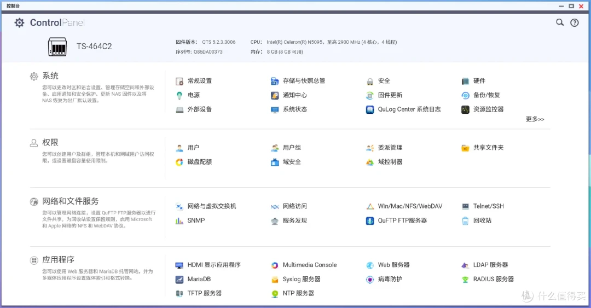Open the Win/Mac/NFS/WebDAV icon
Viewport: 591px width, 308px height.
pyautogui.click(x=370, y=206)
